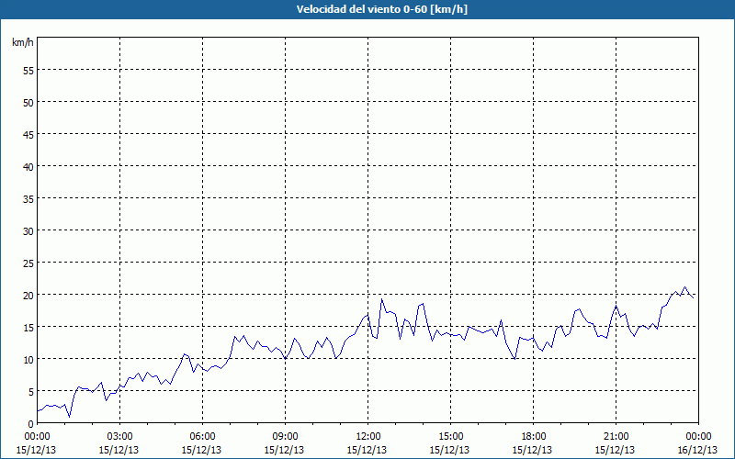735x459 pixels.
Task: Click the '21:00' time axis label
Action: 616,436
